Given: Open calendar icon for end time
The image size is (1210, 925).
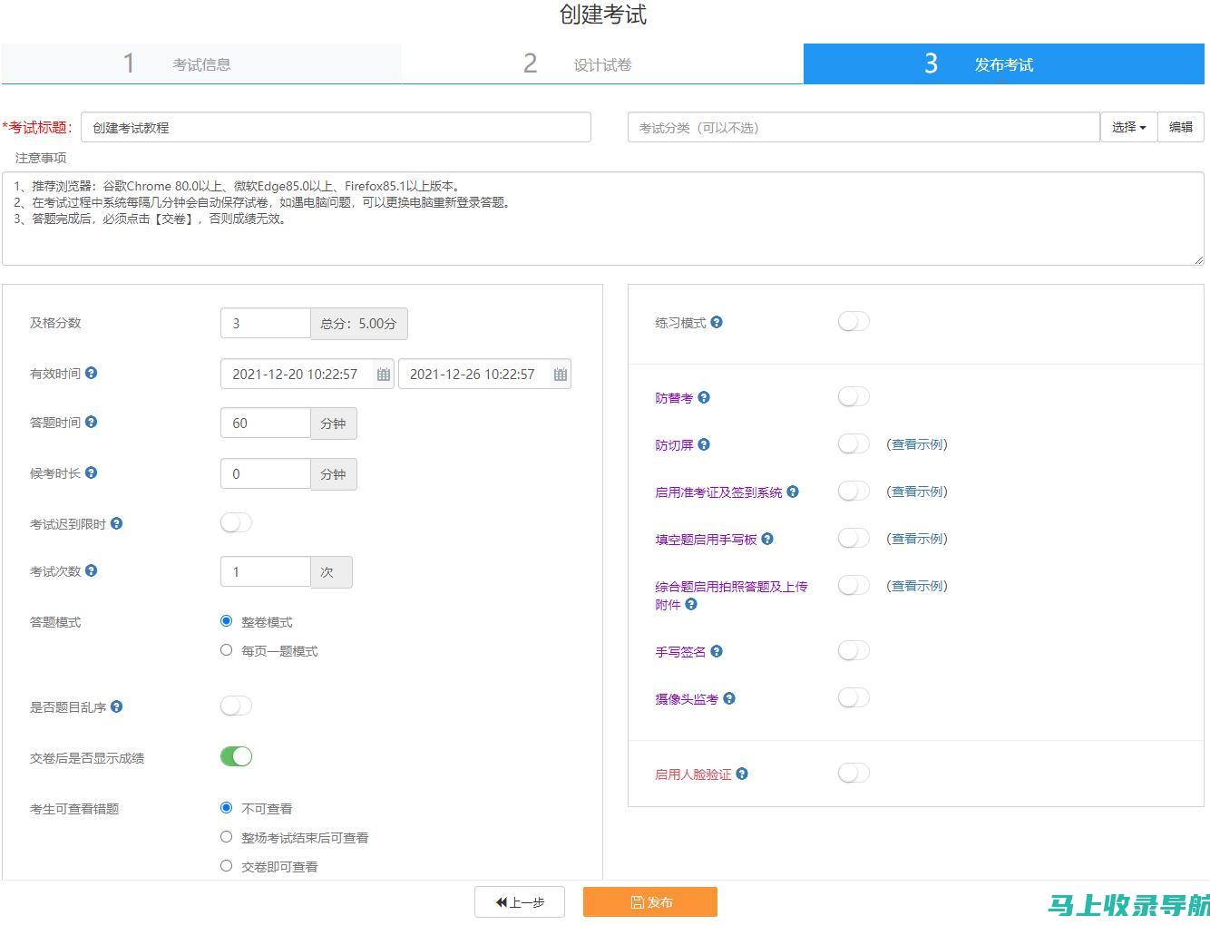Looking at the screenshot, I should 561,375.
